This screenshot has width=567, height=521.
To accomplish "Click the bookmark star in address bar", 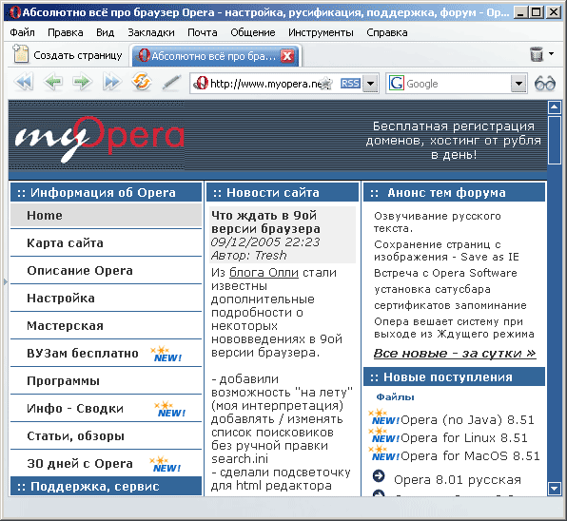I will [x=326, y=84].
